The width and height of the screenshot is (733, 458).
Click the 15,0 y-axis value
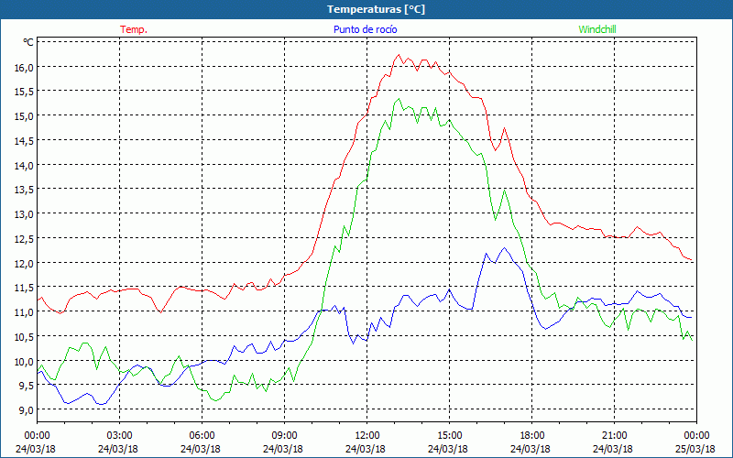[24, 115]
